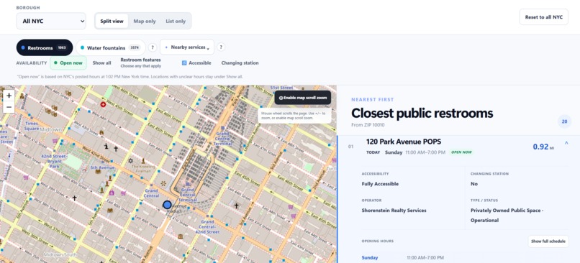
Task: Click the purple gift shop icon near 5th Avenue
Action: [112, 193]
